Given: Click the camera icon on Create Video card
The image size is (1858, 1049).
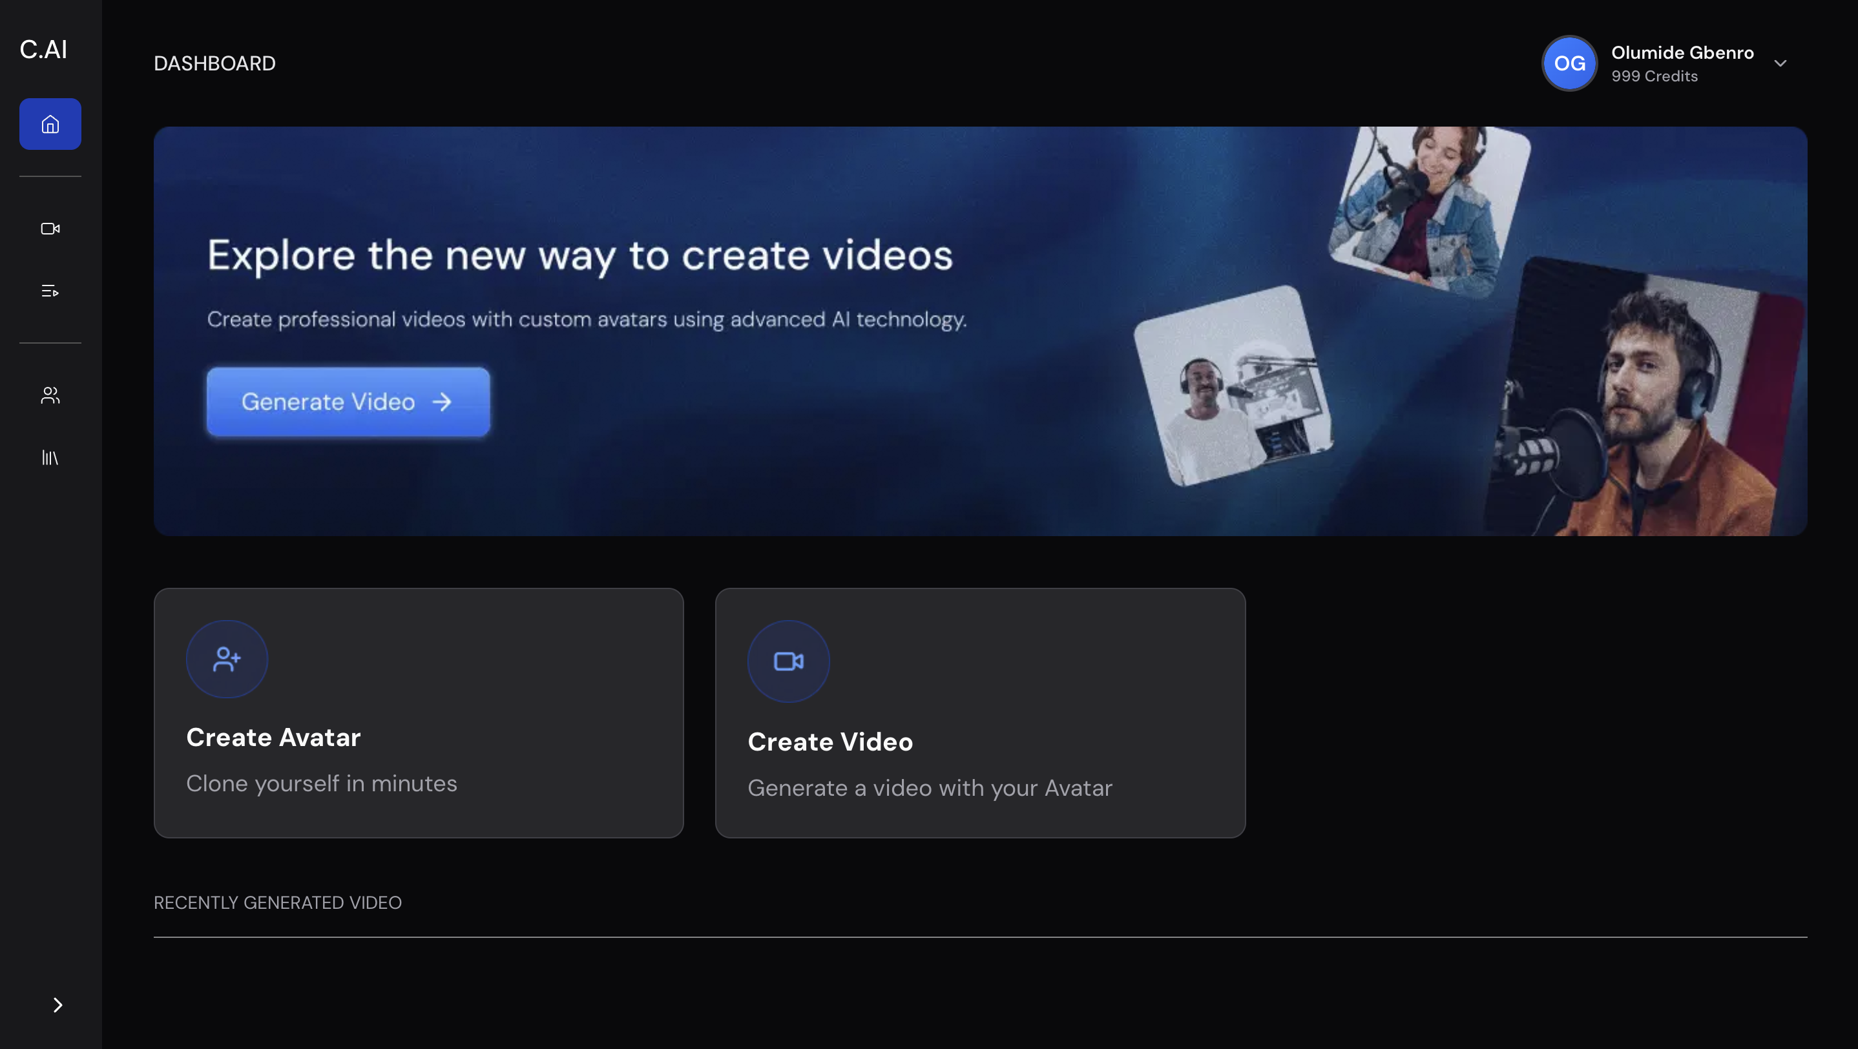Looking at the screenshot, I should 788,660.
